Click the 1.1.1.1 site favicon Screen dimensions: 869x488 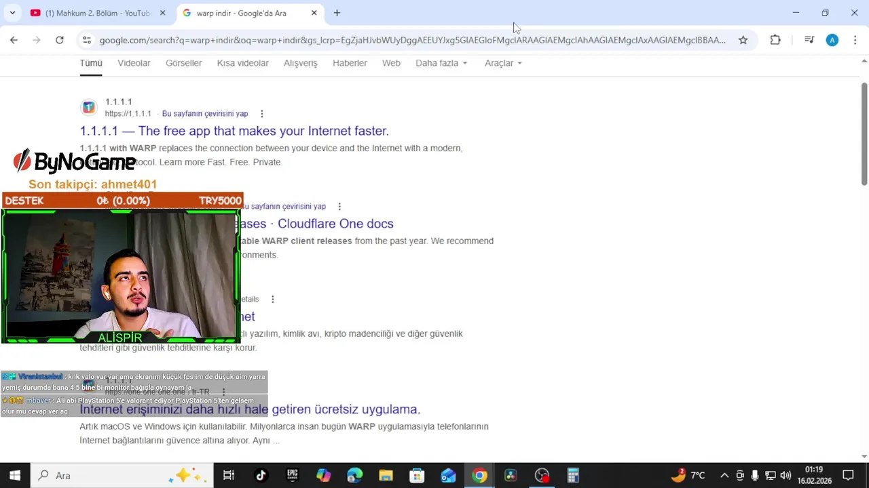click(x=89, y=107)
